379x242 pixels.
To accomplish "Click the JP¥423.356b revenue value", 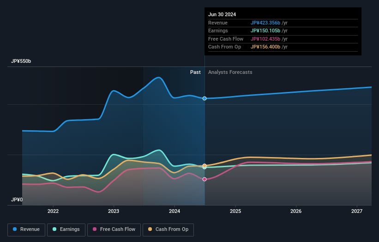I will point(265,23).
